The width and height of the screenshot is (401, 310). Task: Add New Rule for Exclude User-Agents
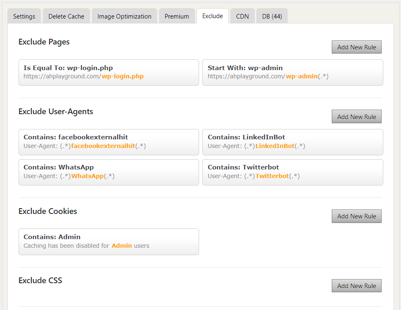pos(356,117)
